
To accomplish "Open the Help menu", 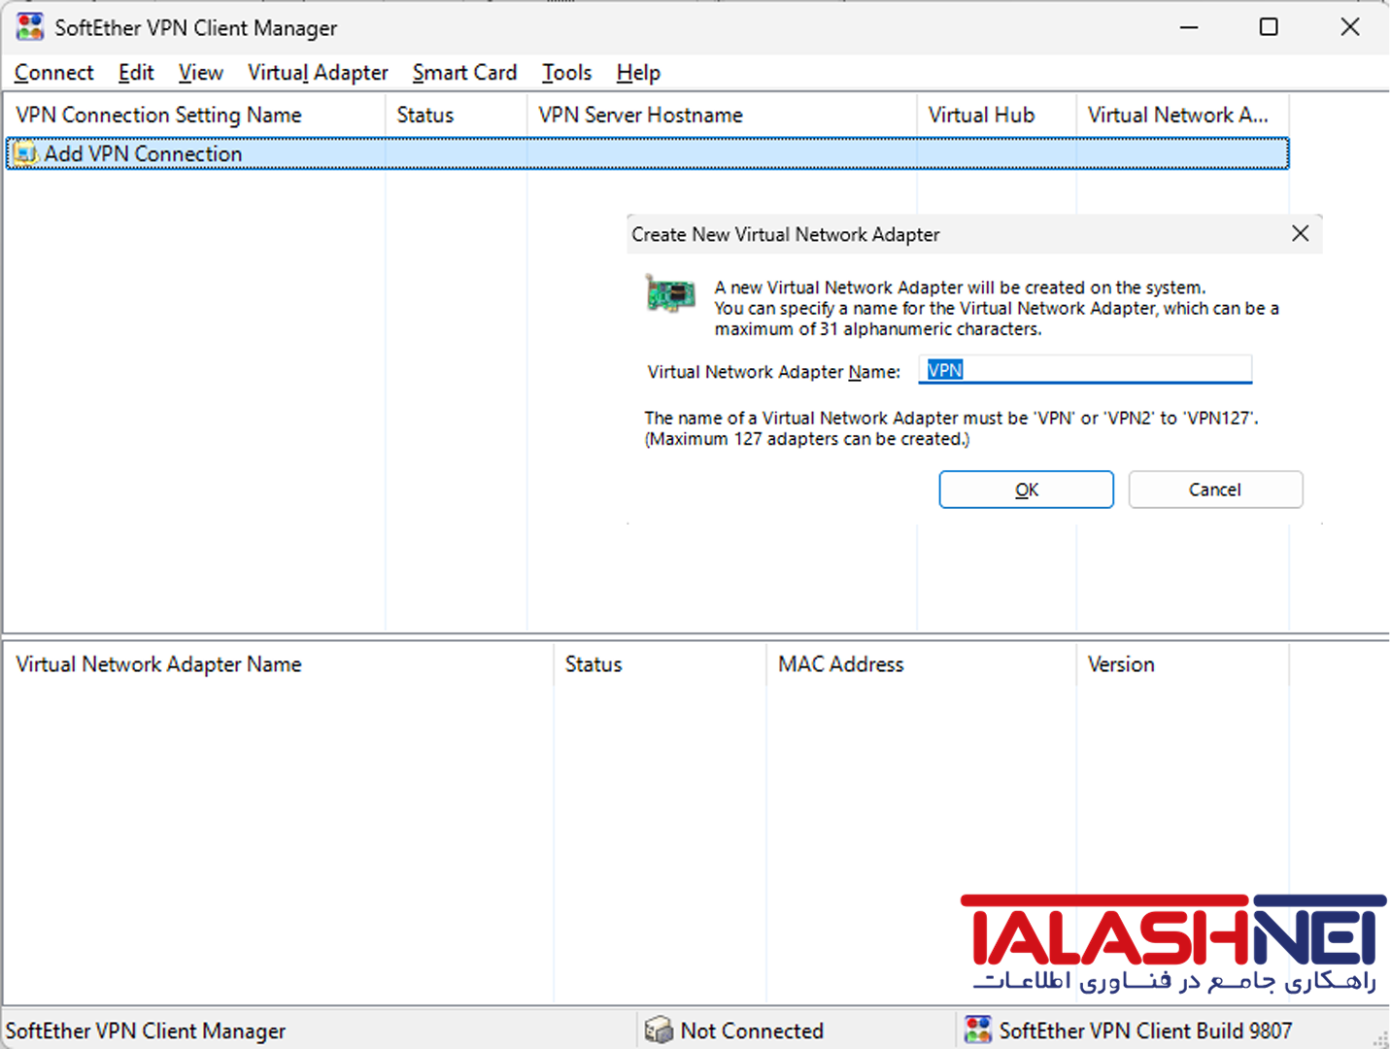I will click(x=638, y=73).
